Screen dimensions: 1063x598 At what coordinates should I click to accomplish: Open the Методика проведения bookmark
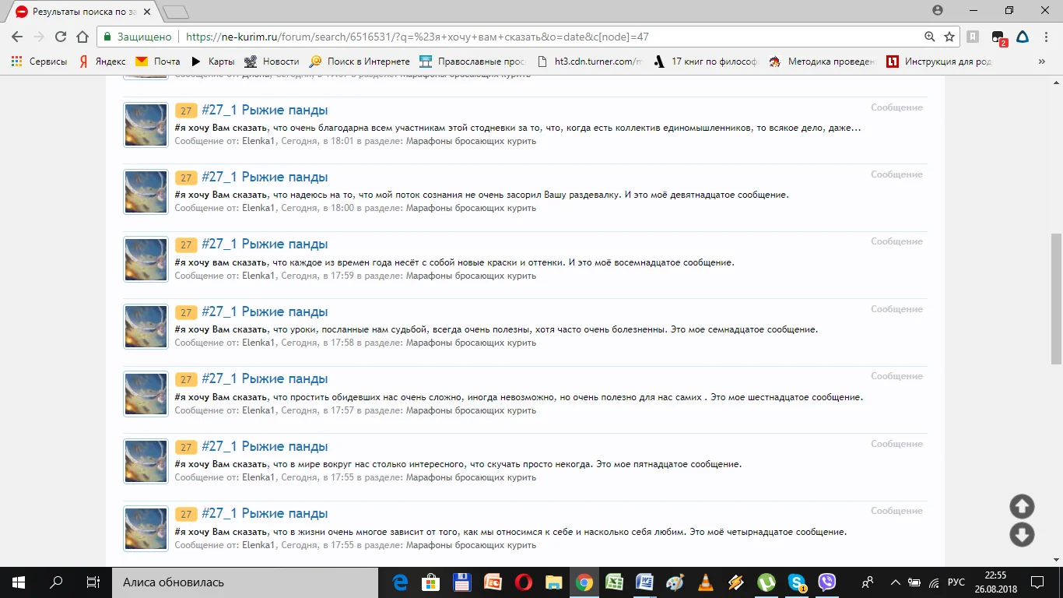click(x=822, y=61)
